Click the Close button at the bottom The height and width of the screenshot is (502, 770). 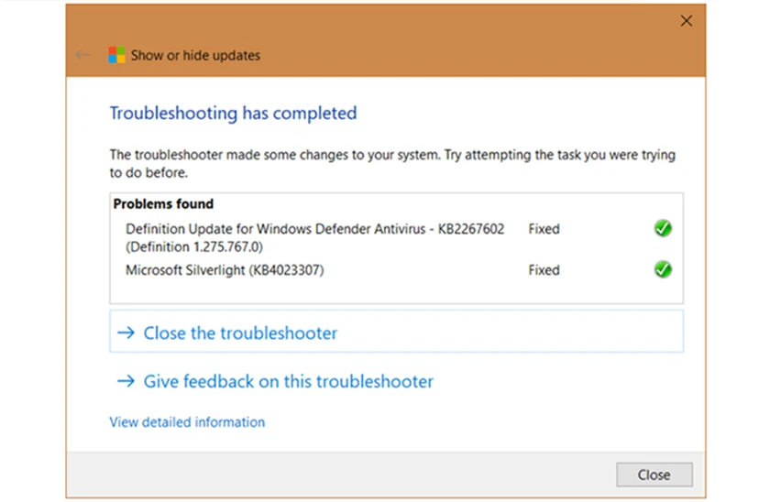click(x=654, y=475)
